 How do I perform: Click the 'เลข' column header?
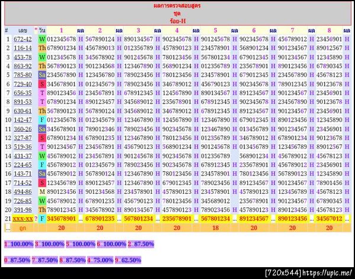pos(22,30)
